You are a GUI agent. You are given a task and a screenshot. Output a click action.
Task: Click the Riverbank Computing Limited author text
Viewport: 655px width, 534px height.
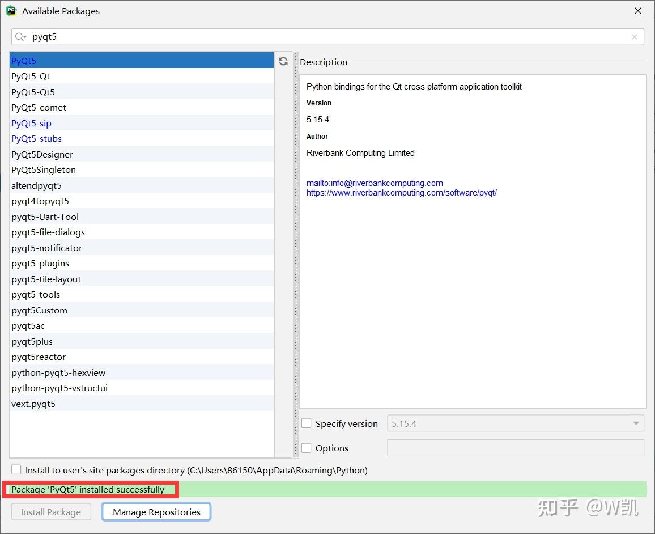point(360,153)
